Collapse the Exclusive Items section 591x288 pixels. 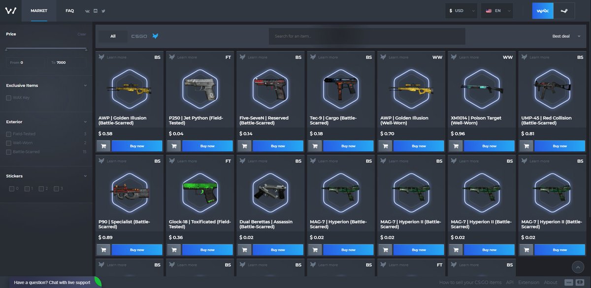point(85,85)
